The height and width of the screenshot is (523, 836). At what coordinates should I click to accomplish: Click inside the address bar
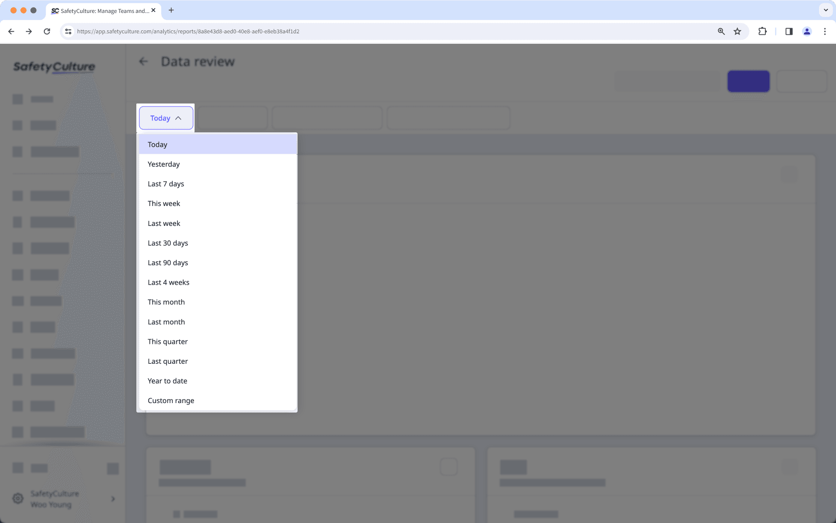[348, 31]
